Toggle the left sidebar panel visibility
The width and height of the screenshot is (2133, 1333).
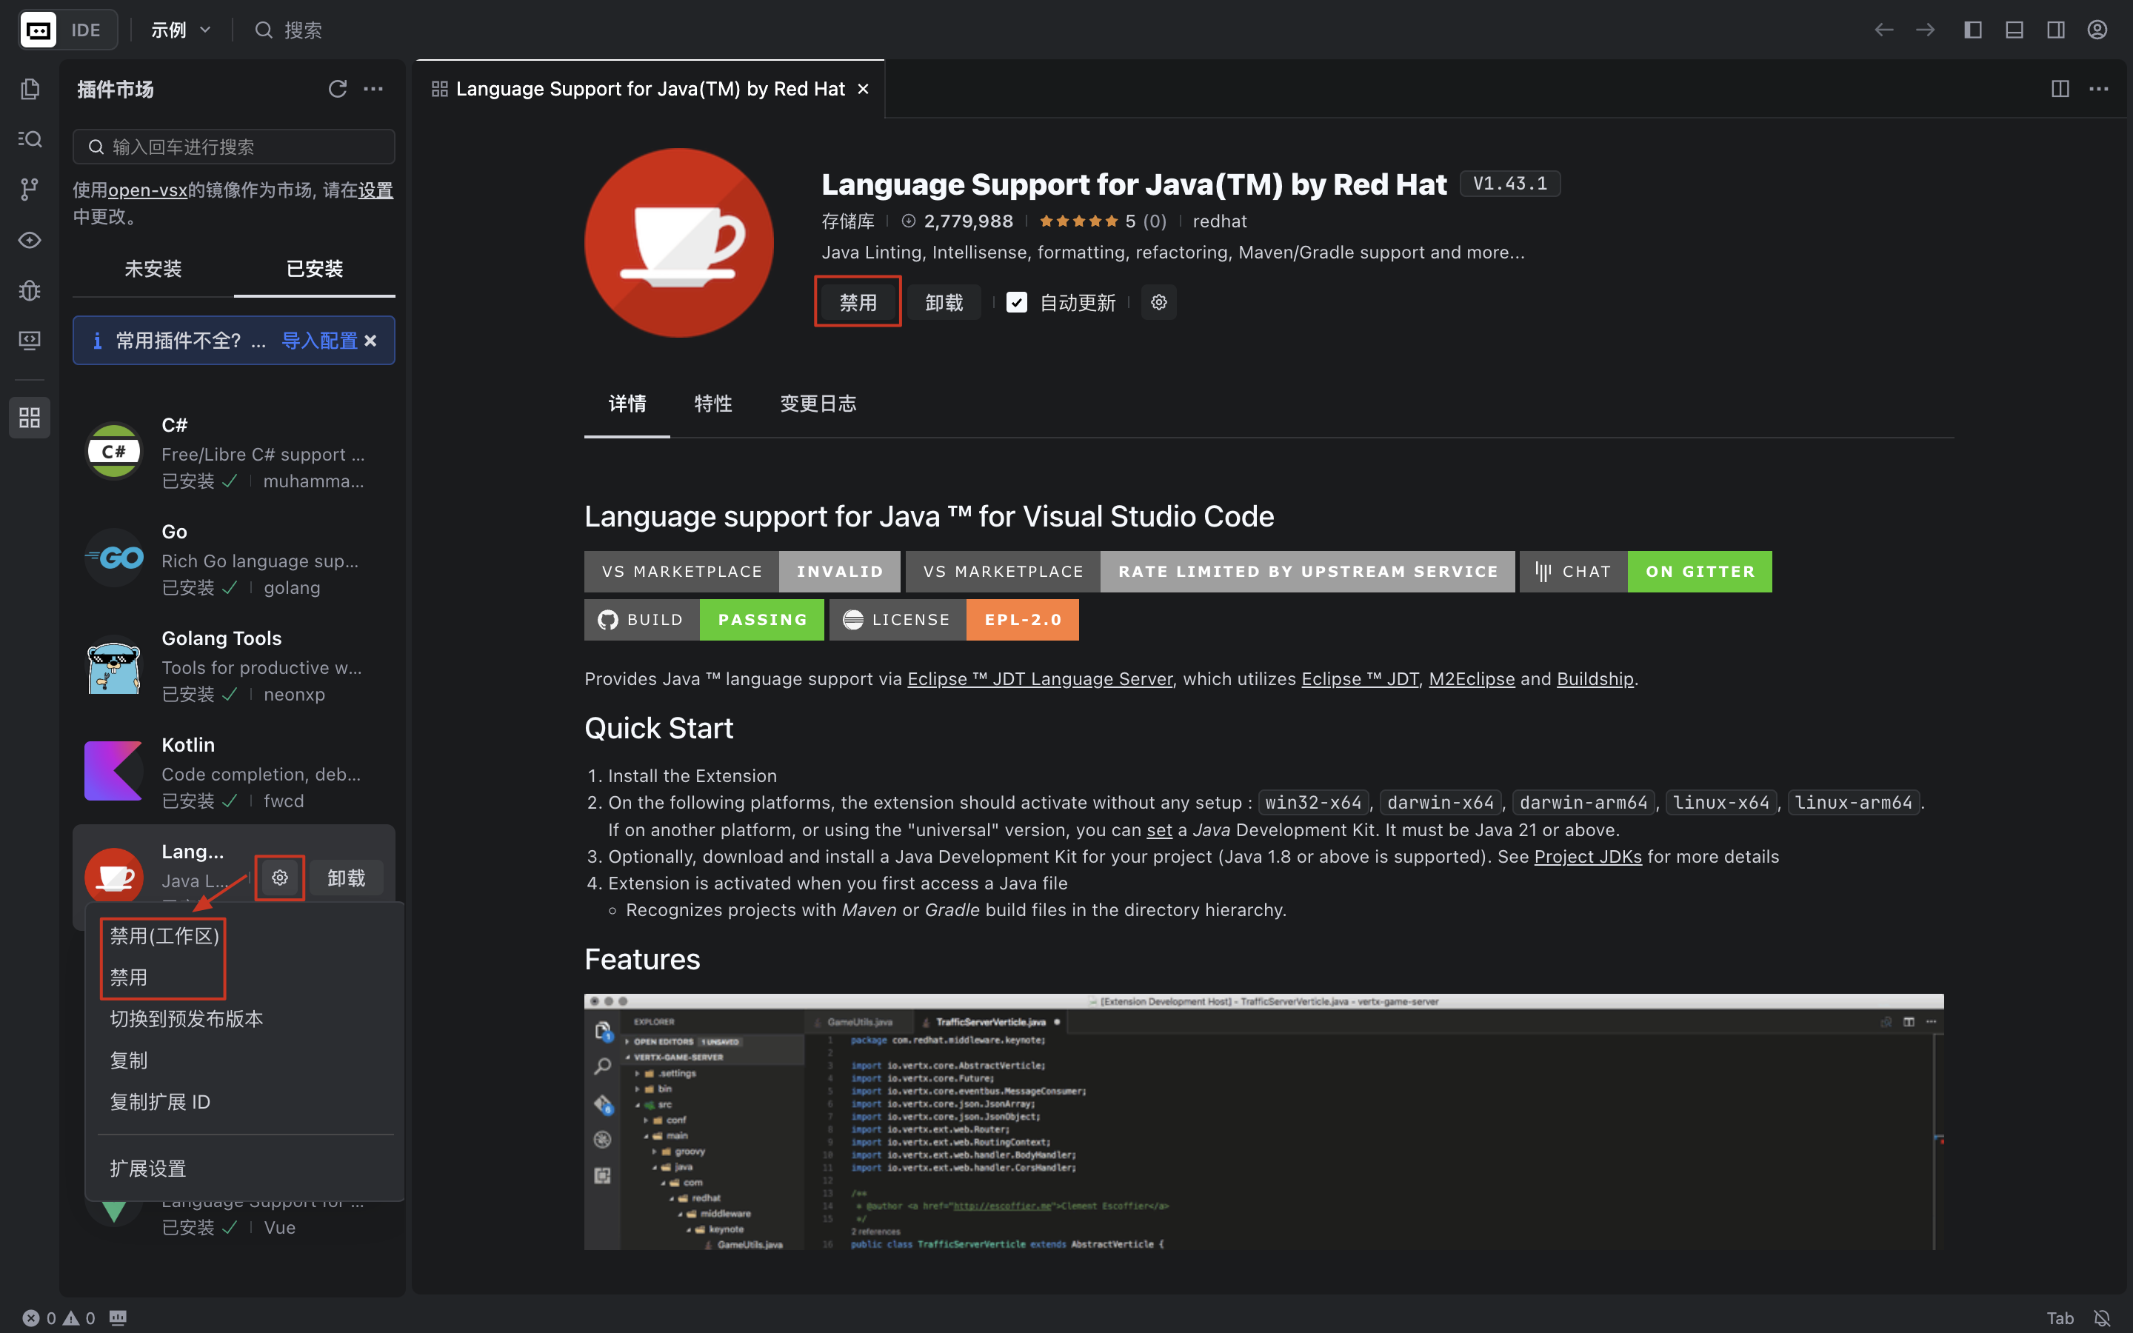[1972, 30]
